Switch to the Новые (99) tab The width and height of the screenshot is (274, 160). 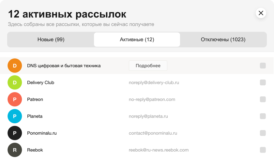51,40
